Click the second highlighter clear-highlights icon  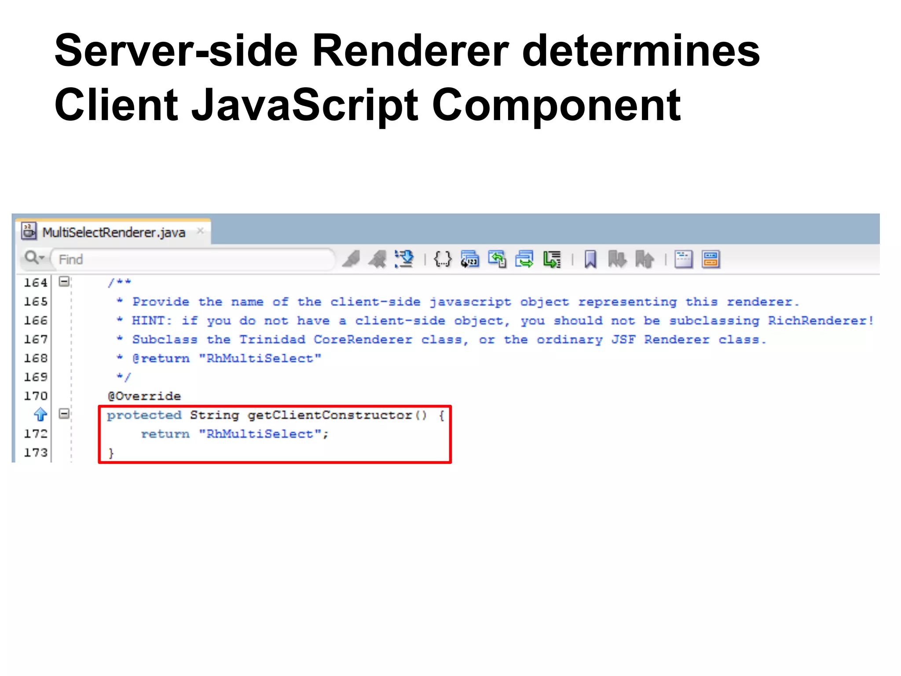[x=377, y=259]
